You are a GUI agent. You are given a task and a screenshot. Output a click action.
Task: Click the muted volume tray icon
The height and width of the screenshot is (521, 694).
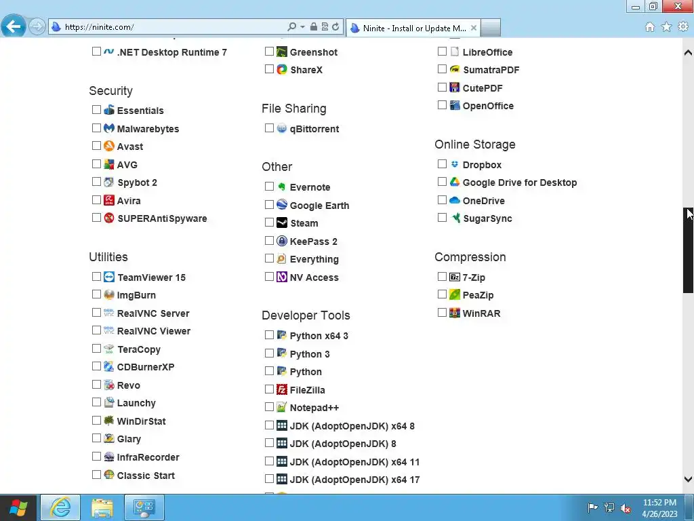tap(626, 508)
